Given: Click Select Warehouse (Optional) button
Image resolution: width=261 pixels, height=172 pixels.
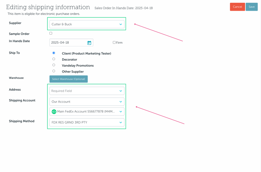Looking at the screenshot, I should click(69, 79).
